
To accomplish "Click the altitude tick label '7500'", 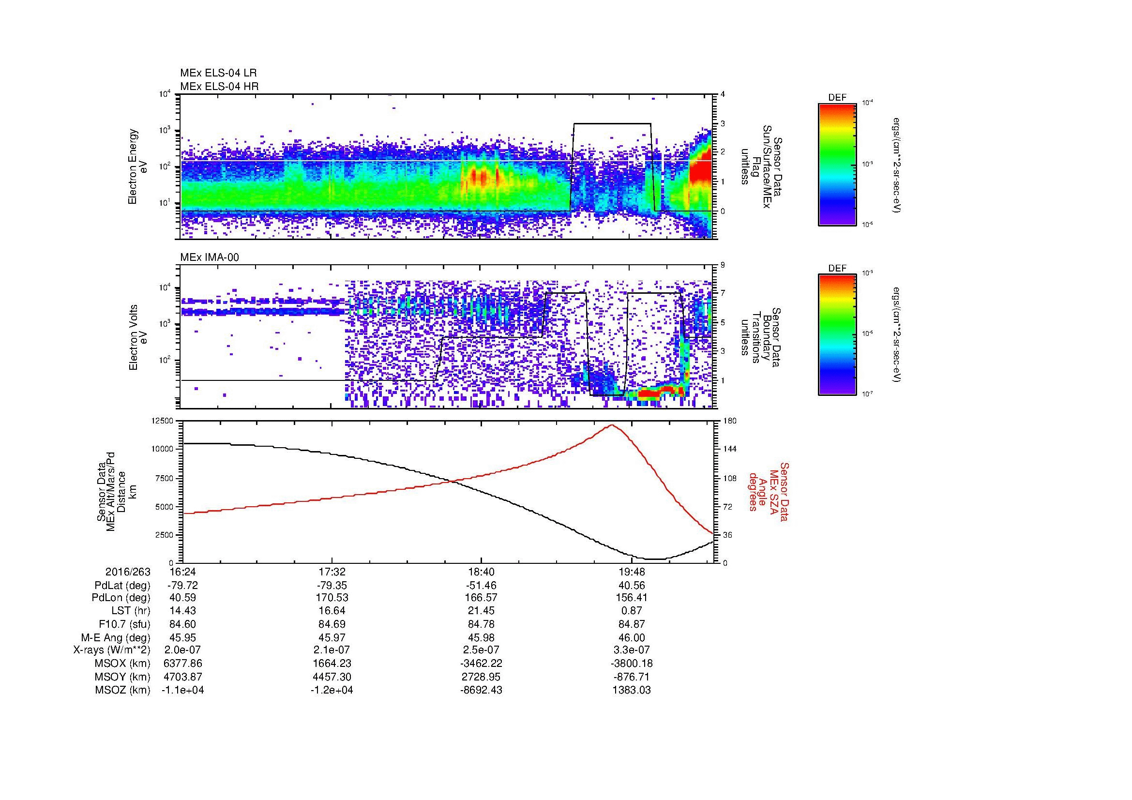I will tap(165, 478).
